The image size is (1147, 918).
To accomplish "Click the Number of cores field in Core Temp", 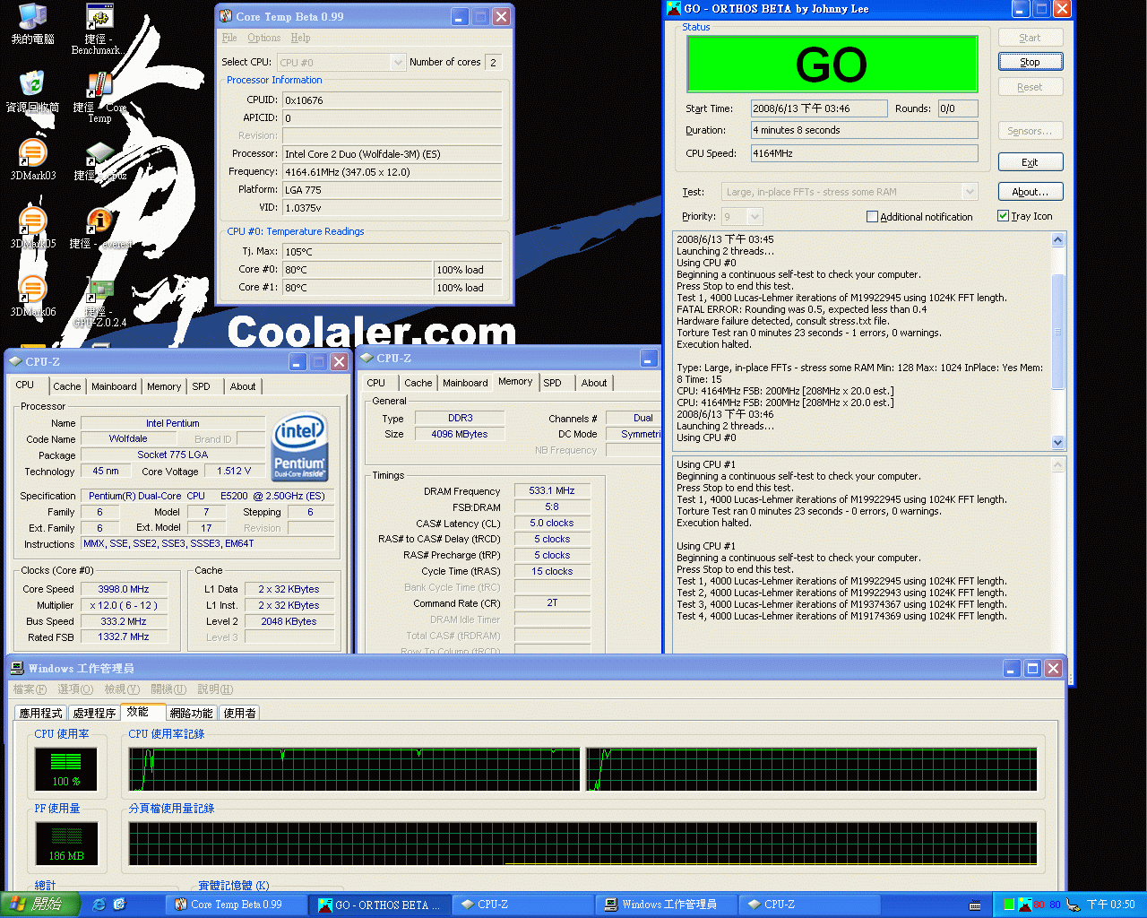I will [493, 62].
